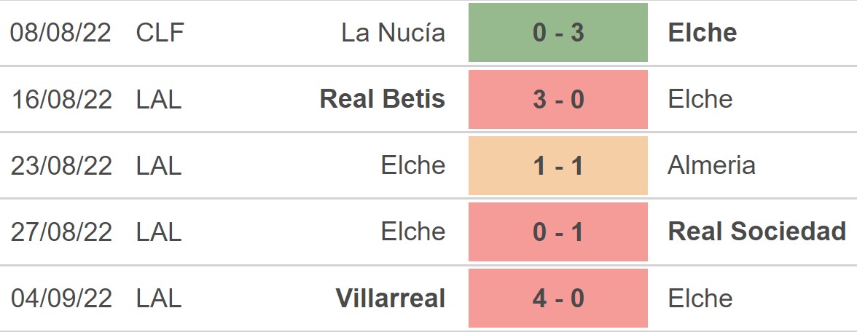Image resolution: width=857 pixels, height=332 pixels.
Task: Click Elche in the Real Sociedad row
Action: [x=412, y=232]
